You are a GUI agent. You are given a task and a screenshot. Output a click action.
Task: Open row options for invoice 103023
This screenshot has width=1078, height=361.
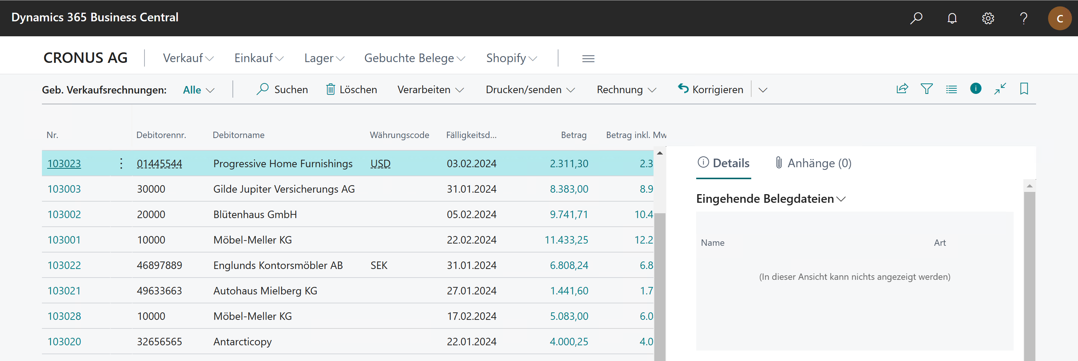121,163
